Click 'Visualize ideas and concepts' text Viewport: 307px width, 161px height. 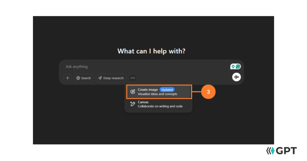158,94
